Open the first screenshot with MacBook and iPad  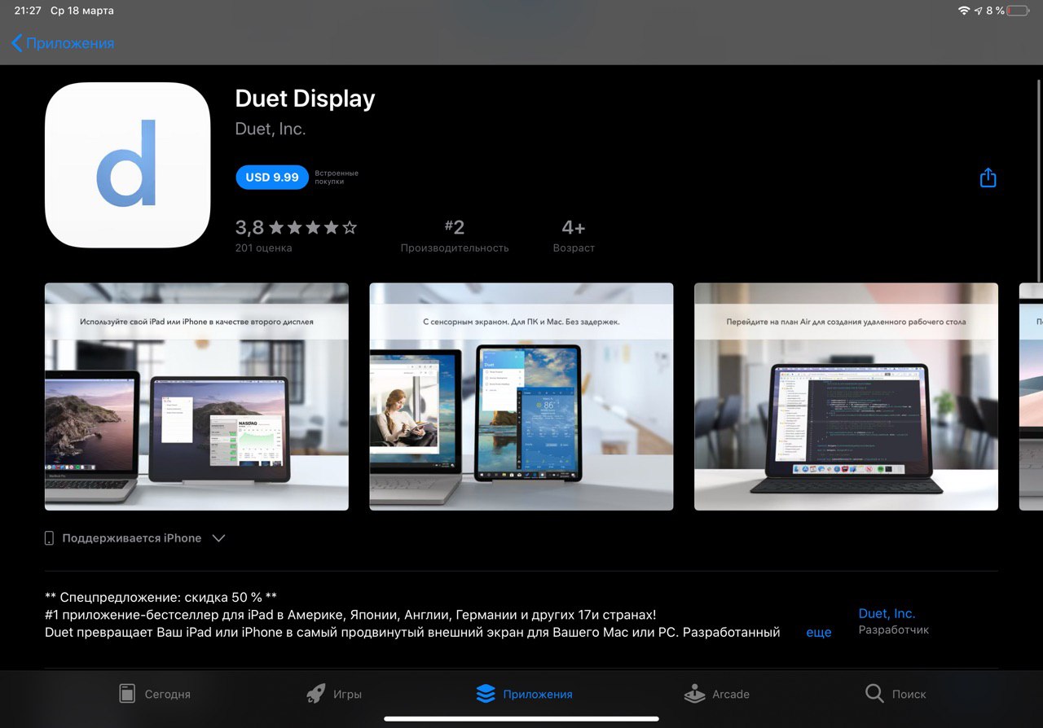click(196, 397)
